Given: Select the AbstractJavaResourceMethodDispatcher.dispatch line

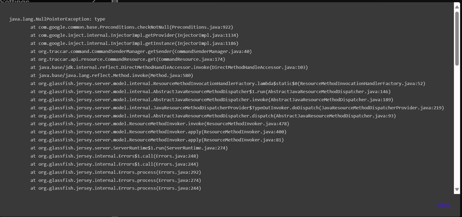Looking at the screenshot, I should pos(213,116).
